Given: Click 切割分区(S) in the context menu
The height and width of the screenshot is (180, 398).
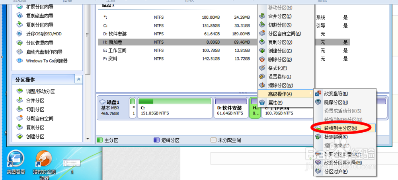Looking at the screenshot, I should tap(286, 25).
